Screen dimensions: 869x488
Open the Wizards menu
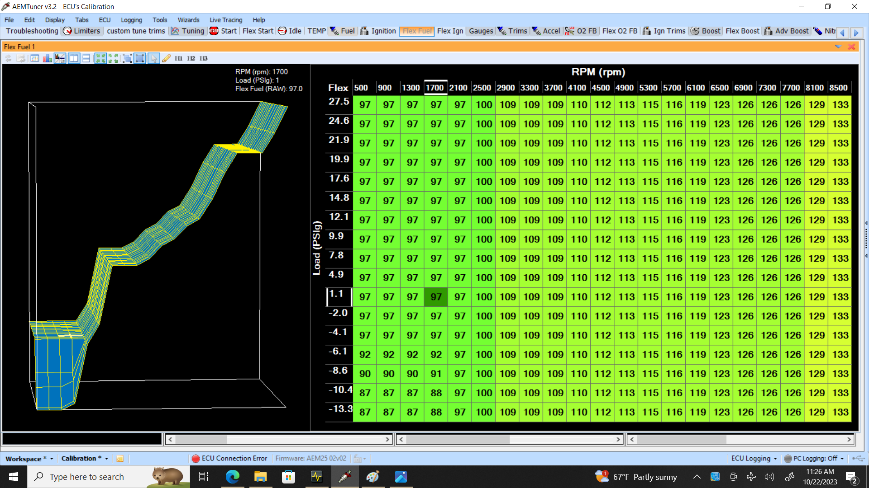(x=188, y=20)
